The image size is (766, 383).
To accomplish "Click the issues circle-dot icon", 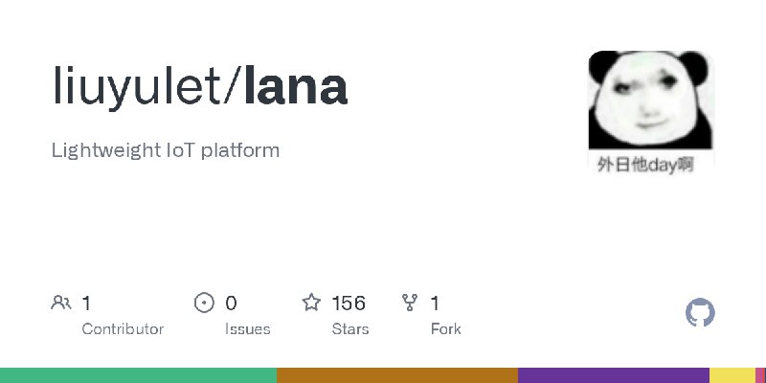I will 204,303.
